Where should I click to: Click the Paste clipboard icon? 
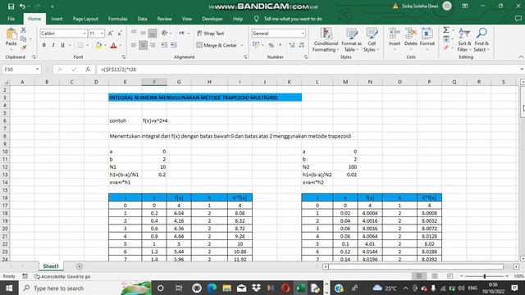pyautogui.click(x=11, y=34)
